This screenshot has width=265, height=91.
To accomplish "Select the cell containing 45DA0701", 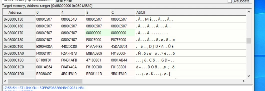I will [123, 47].
